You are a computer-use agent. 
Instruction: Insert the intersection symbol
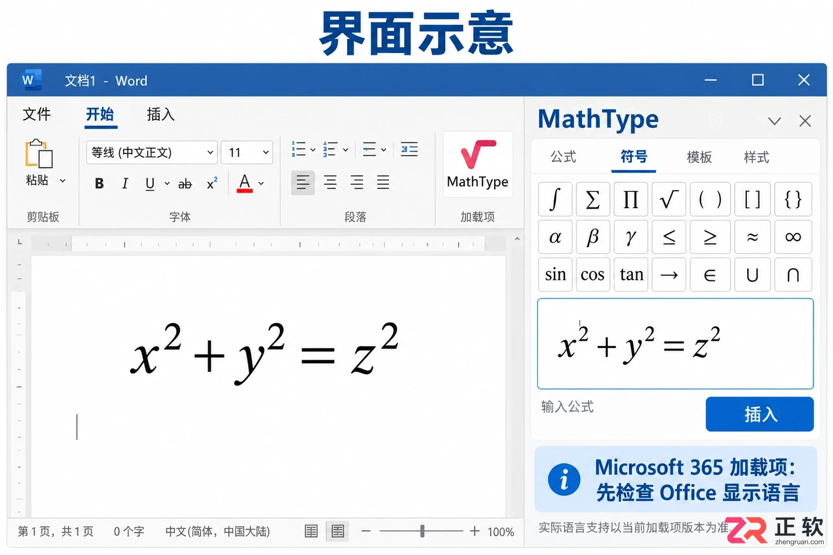[793, 275]
